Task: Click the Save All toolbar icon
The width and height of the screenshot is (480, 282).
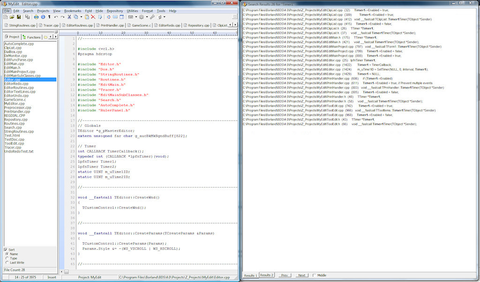Action: pyautogui.click(x=27, y=17)
